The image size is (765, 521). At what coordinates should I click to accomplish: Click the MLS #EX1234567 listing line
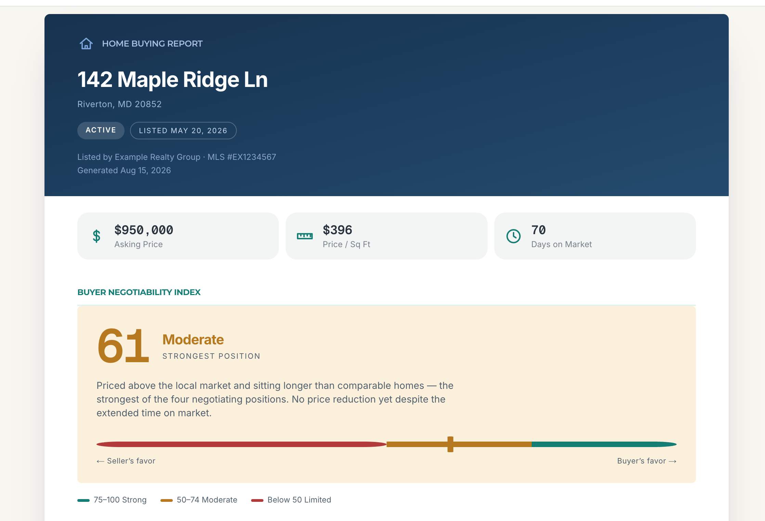point(177,157)
